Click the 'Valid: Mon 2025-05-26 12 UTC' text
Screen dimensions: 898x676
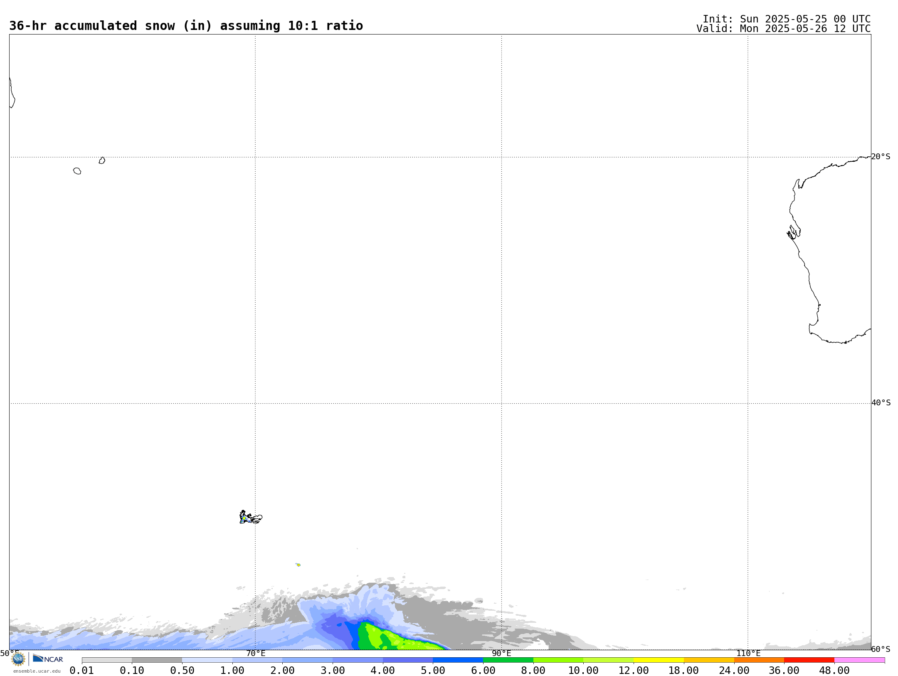(784, 29)
